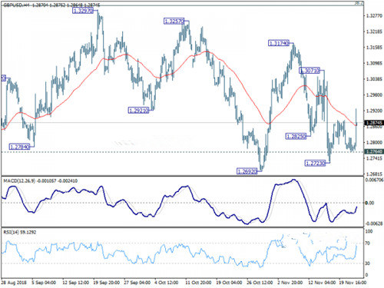Click the 1.32770 price axis value
Image resolution: width=384 pixels, height=288 pixels.
(374, 16)
